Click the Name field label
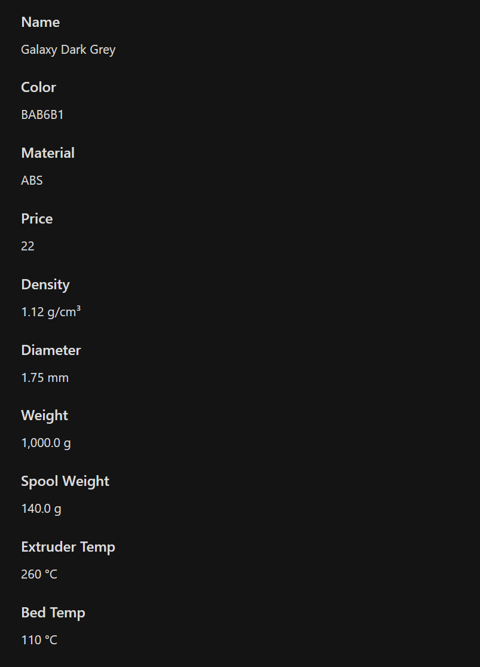 pos(41,22)
